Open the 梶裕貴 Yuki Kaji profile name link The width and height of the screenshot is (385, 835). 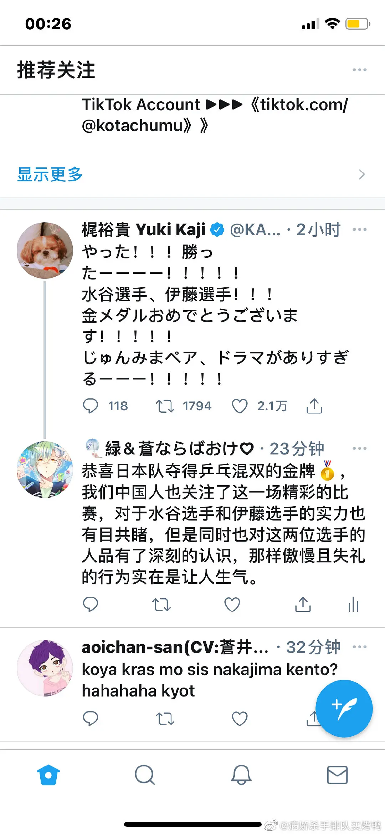[x=143, y=230]
